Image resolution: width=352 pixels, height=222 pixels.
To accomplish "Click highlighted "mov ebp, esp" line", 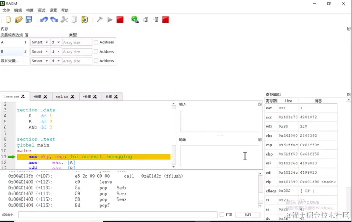I will pyautogui.click(x=93, y=157).
